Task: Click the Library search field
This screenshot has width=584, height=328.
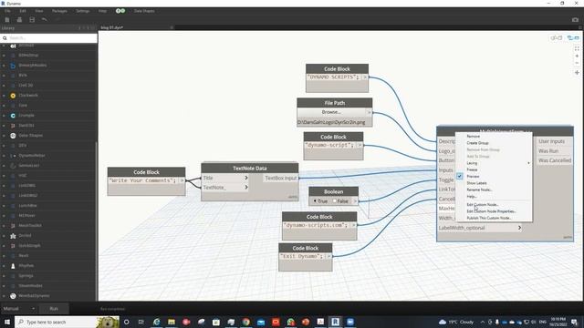Action: 49,38
